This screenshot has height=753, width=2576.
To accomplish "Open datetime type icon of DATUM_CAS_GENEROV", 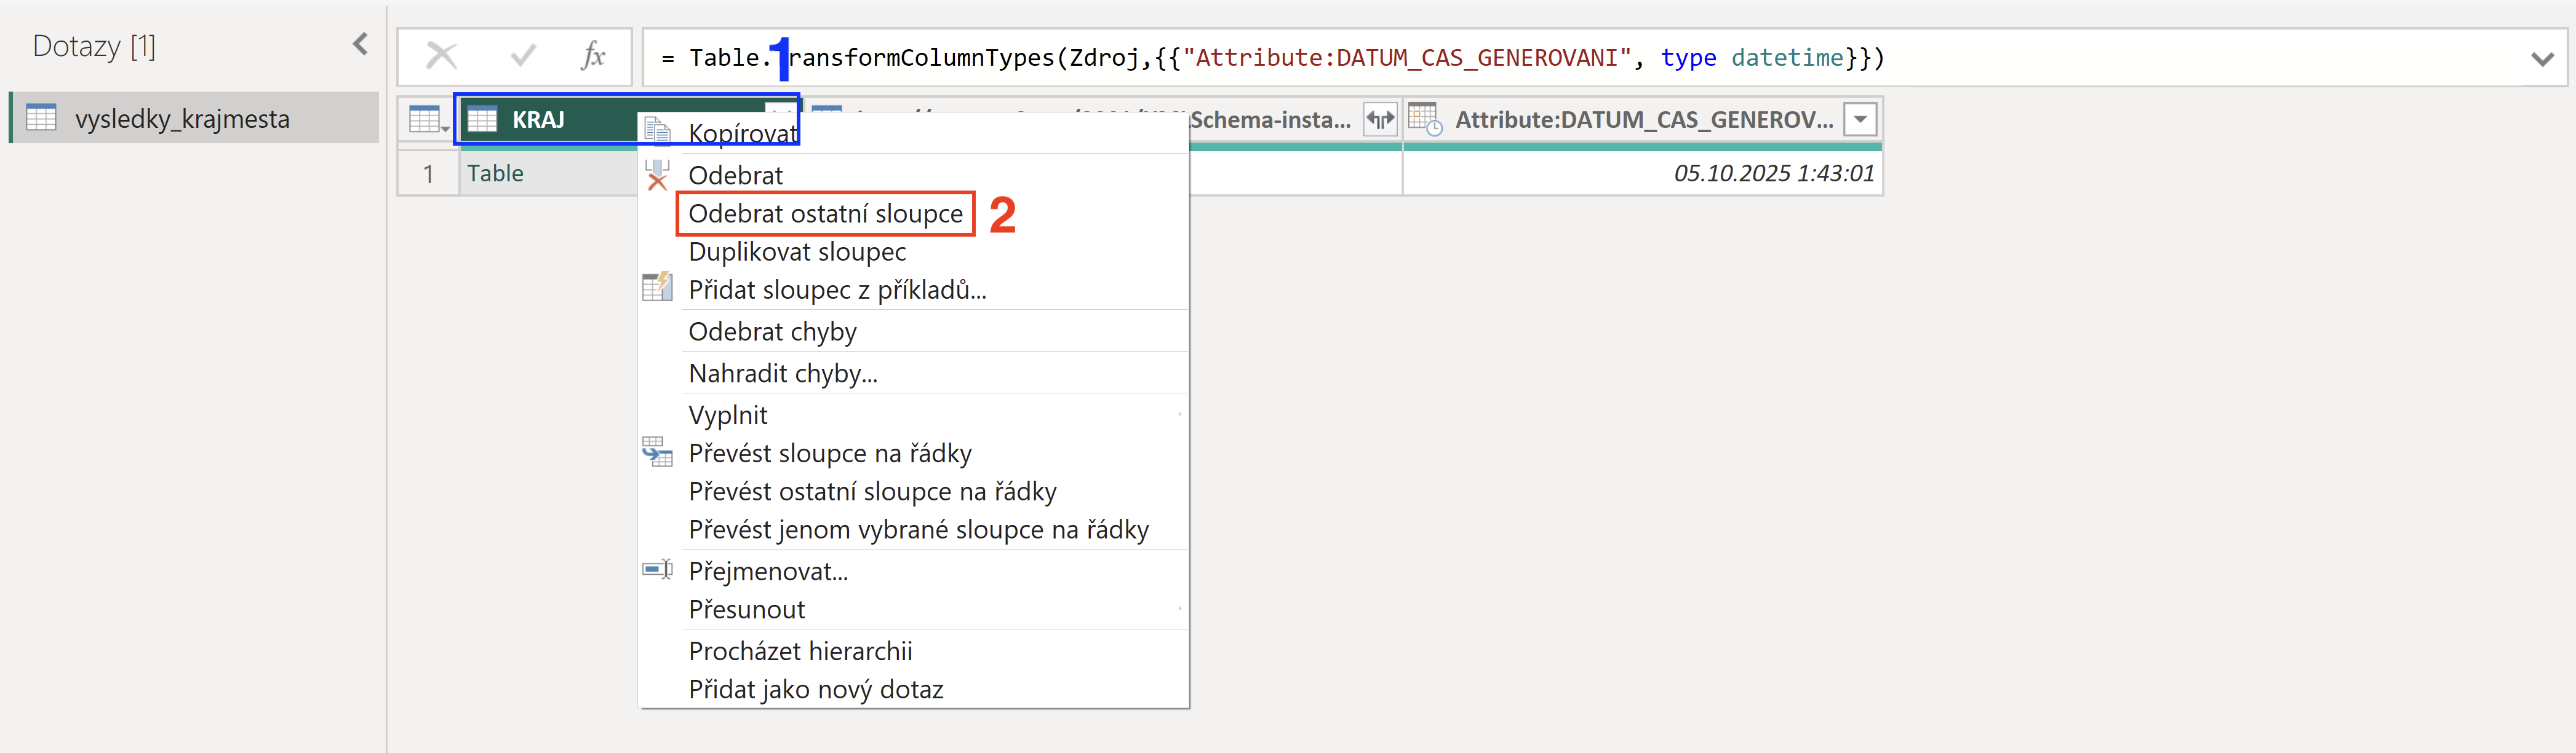I will pyautogui.click(x=1425, y=120).
